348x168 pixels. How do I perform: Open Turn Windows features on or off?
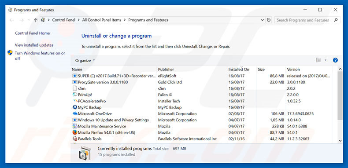point(40,55)
